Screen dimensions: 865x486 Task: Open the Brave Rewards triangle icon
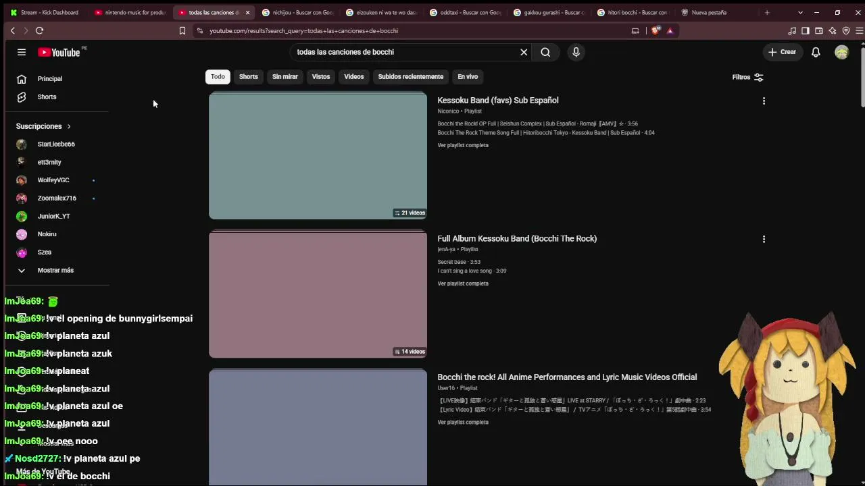point(670,30)
